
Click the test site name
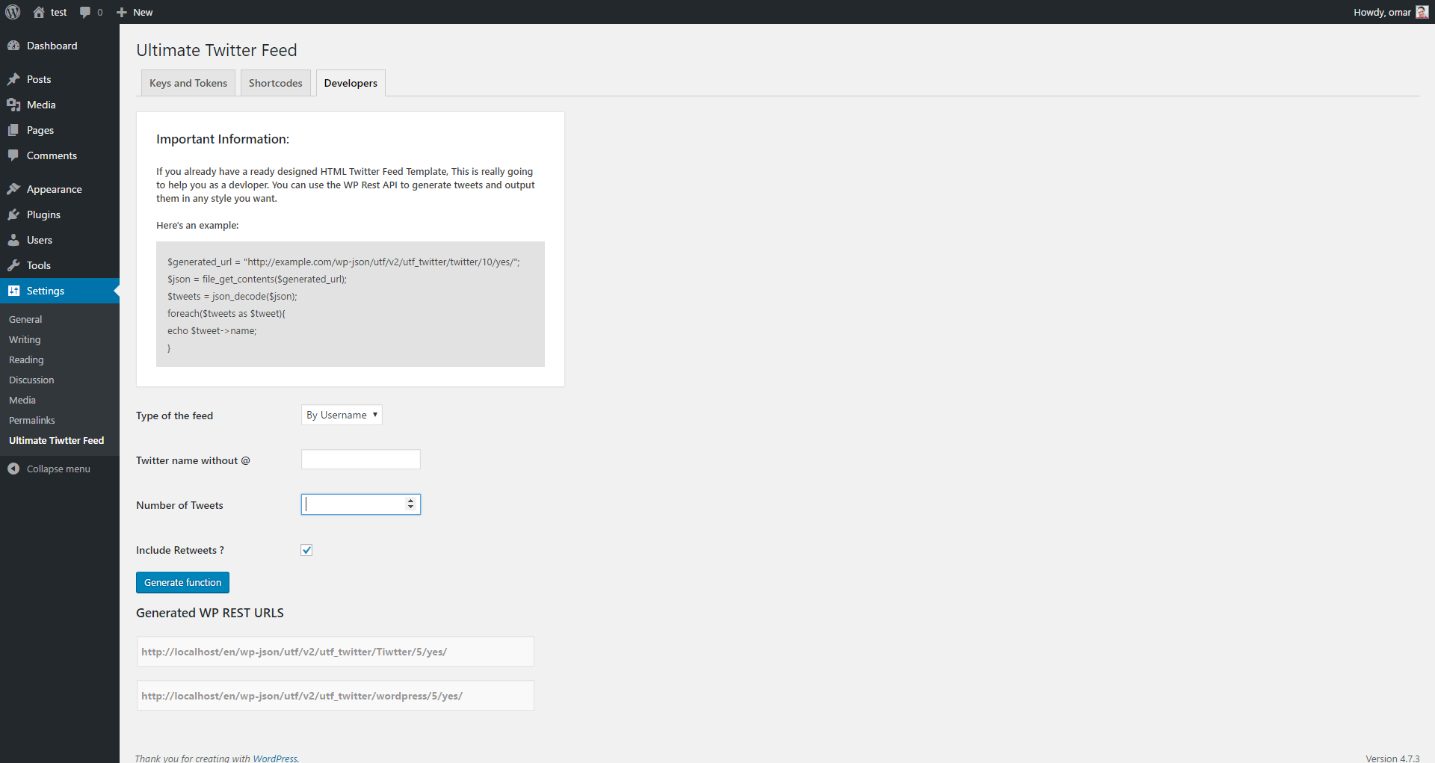(59, 13)
